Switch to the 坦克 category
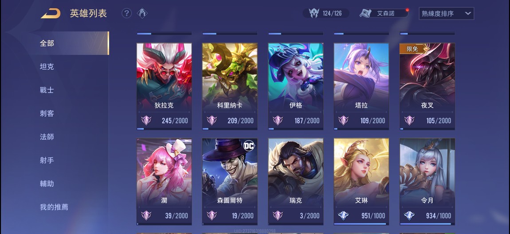Screen dimensions: 510x234 point(47,66)
